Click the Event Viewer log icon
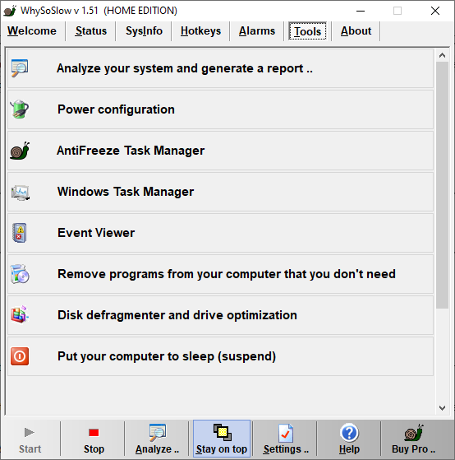Viewport: 455px width, 460px height. [x=20, y=233]
